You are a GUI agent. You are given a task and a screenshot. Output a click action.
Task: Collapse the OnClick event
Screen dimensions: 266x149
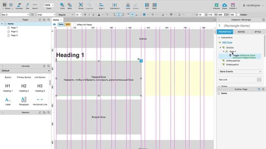point(220,48)
